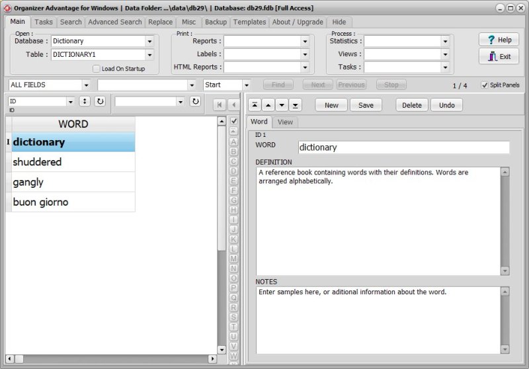The width and height of the screenshot is (529, 369).
Task: Toggle sort order beside ID field
Action: tap(85, 101)
